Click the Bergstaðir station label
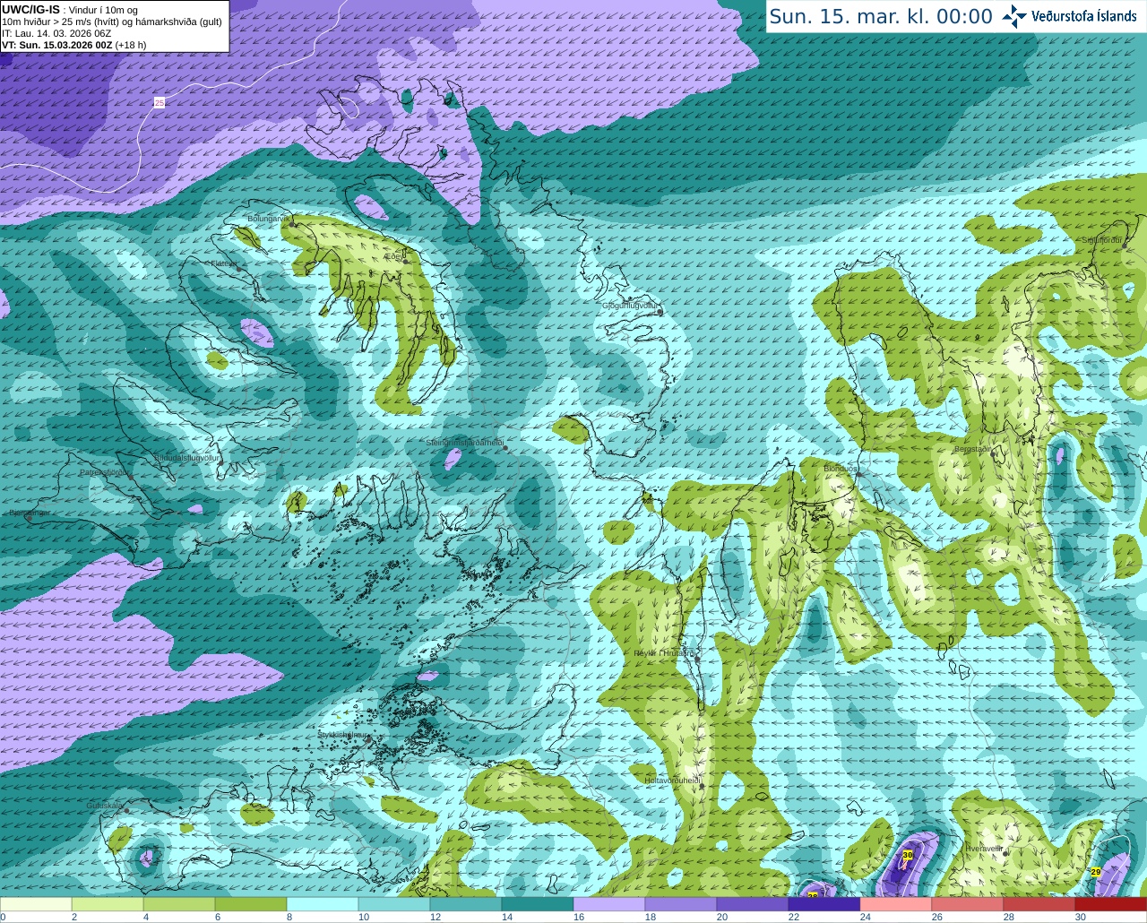Image resolution: width=1147 pixels, height=923 pixels. tap(973, 449)
